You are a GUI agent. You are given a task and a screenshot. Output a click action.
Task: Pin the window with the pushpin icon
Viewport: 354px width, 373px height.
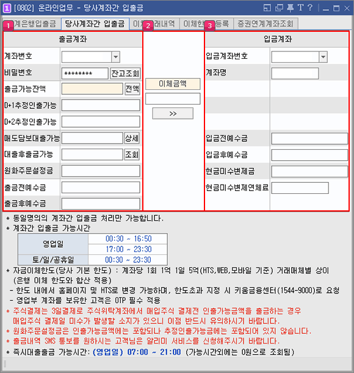coord(290,8)
